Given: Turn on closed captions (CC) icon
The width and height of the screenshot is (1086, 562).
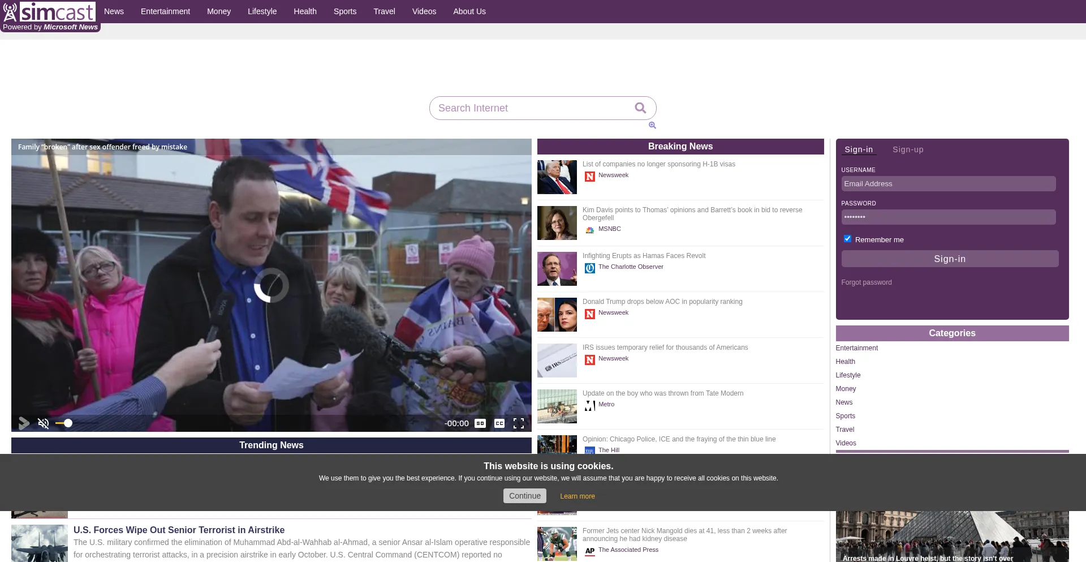Looking at the screenshot, I should (x=499, y=423).
